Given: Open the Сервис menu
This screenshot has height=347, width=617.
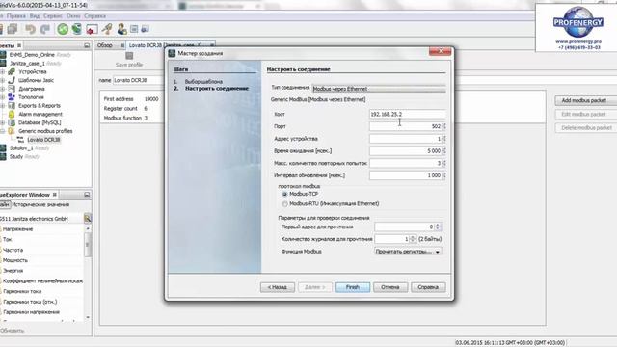Looking at the screenshot, I should tap(53, 16).
